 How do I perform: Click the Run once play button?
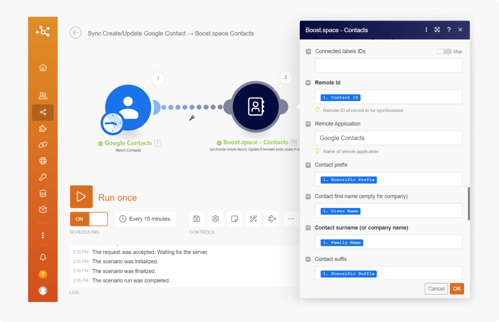click(81, 197)
